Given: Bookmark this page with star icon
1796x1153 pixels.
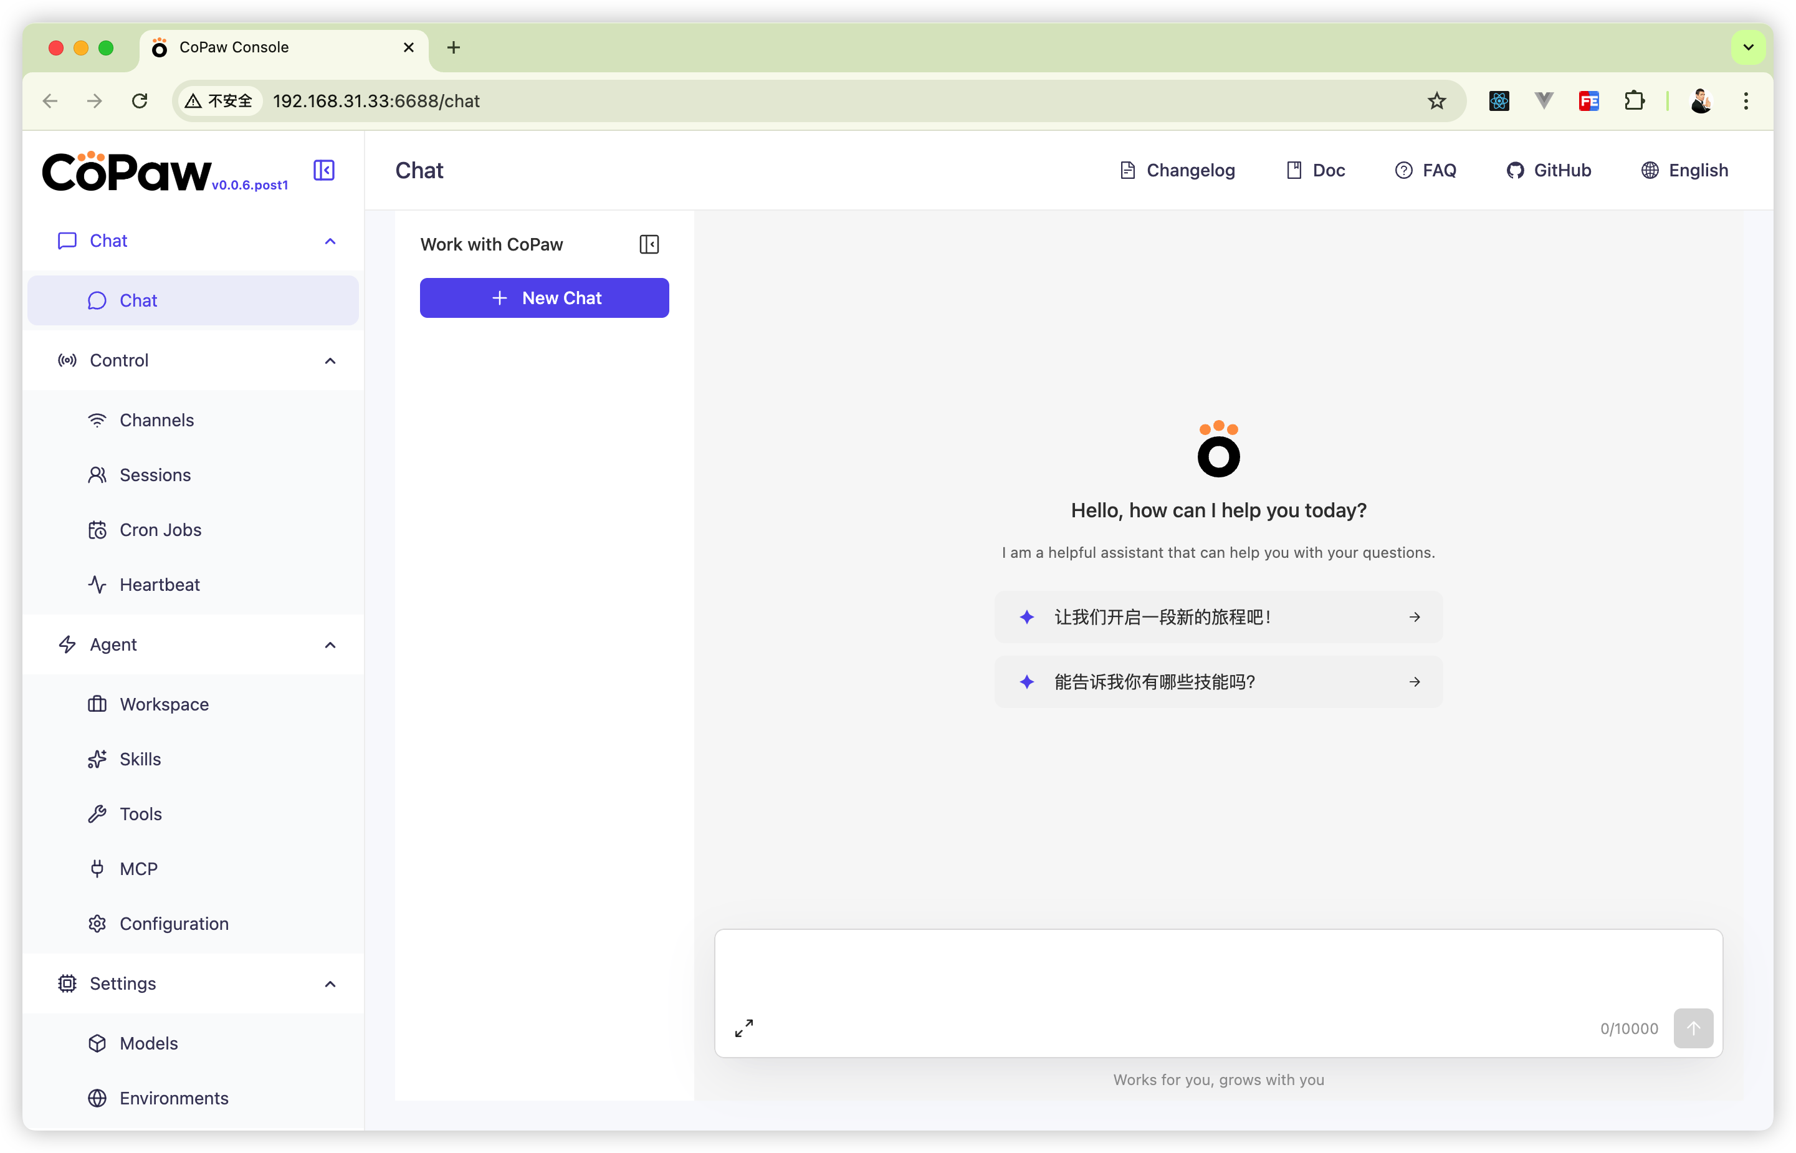Looking at the screenshot, I should click(x=1436, y=101).
